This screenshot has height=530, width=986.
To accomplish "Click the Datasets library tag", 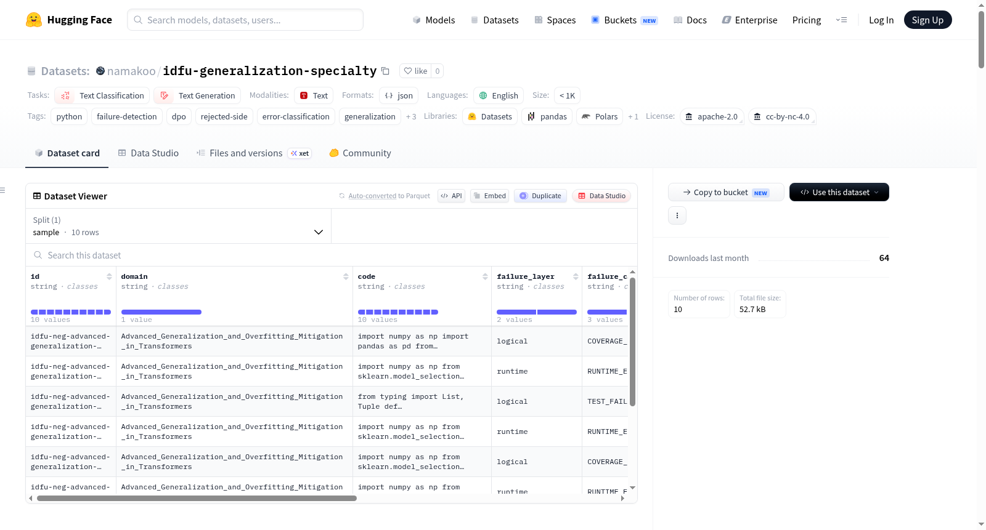I will 490,116.
